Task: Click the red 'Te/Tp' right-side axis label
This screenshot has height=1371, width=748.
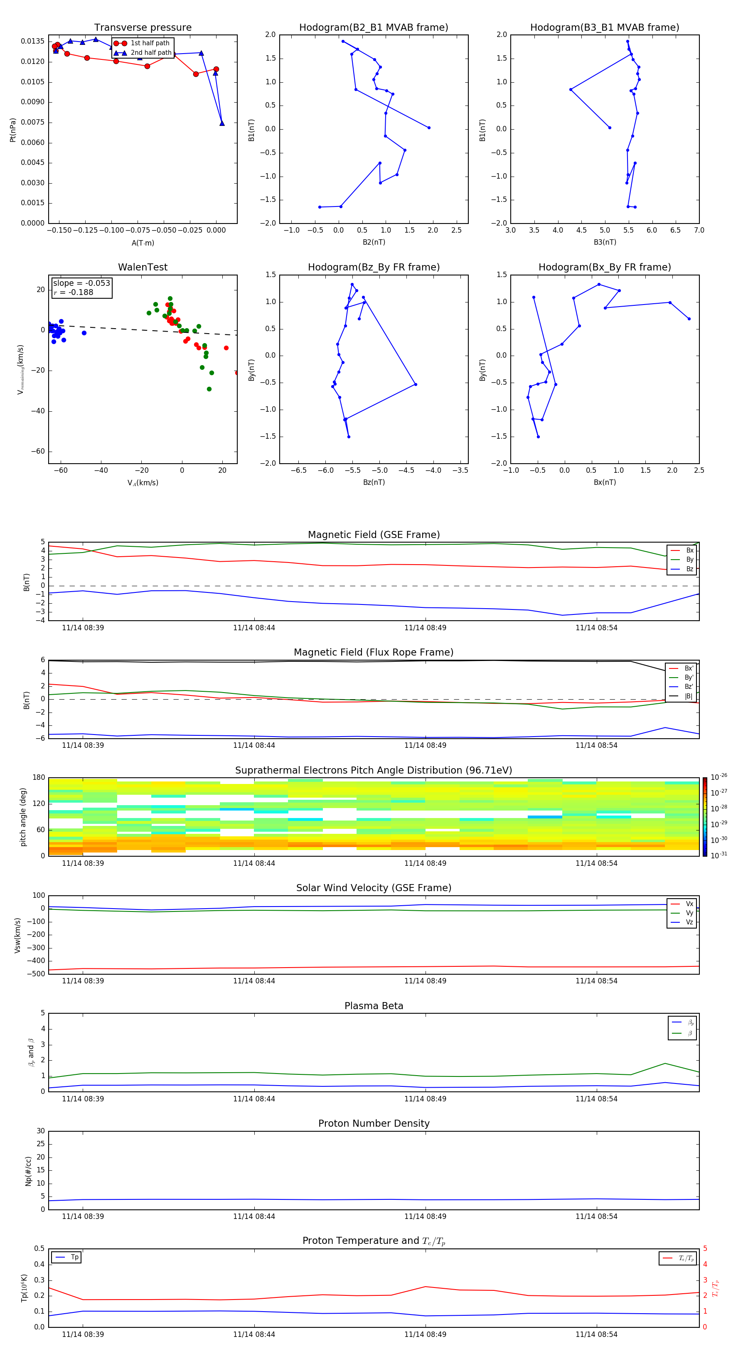Action: (716, 1288)
